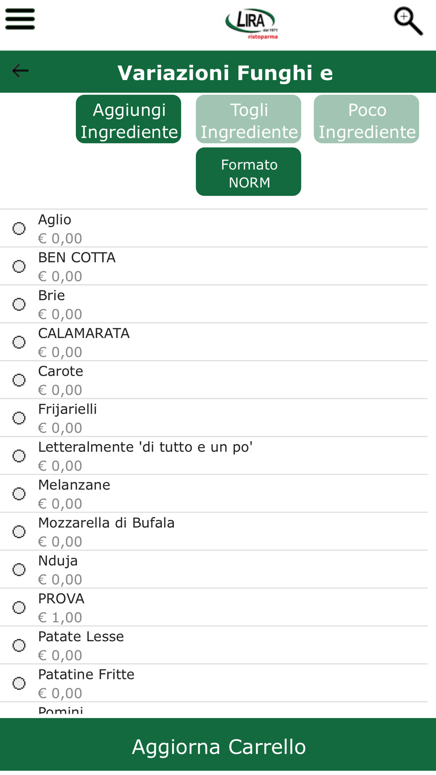This screenshot has width=436, height=775.
Task: Switch to Aggiungi Ingrediente tab
Action: pos(129,119)
